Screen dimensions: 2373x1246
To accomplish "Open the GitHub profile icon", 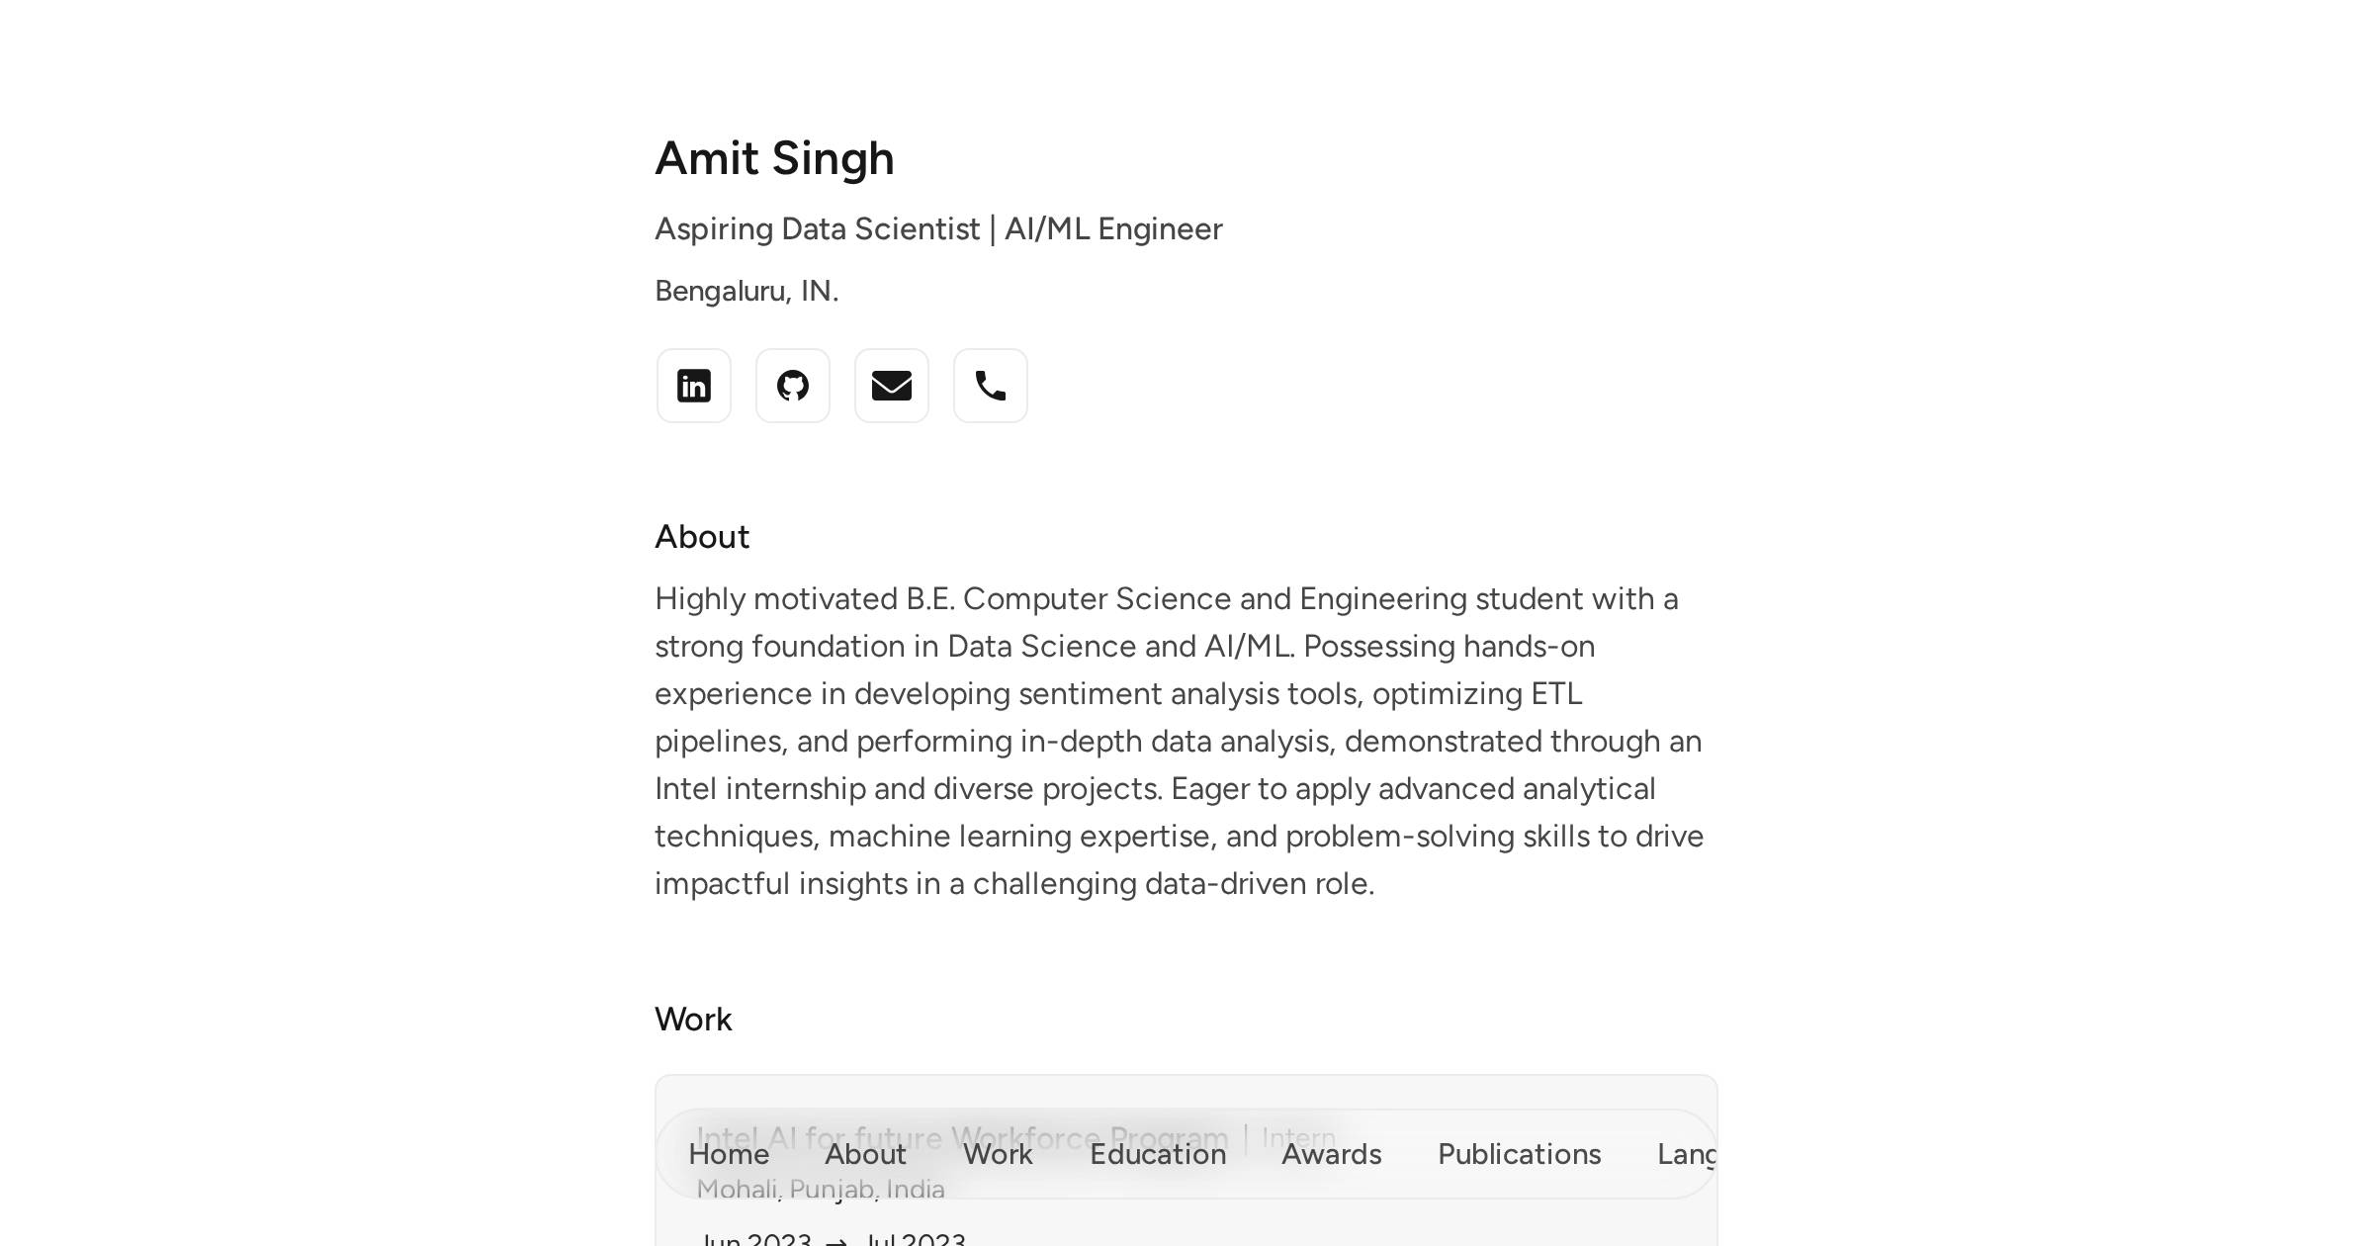I will [x=792, y=386].
